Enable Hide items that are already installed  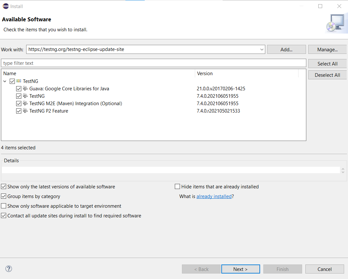click(177, 186)
